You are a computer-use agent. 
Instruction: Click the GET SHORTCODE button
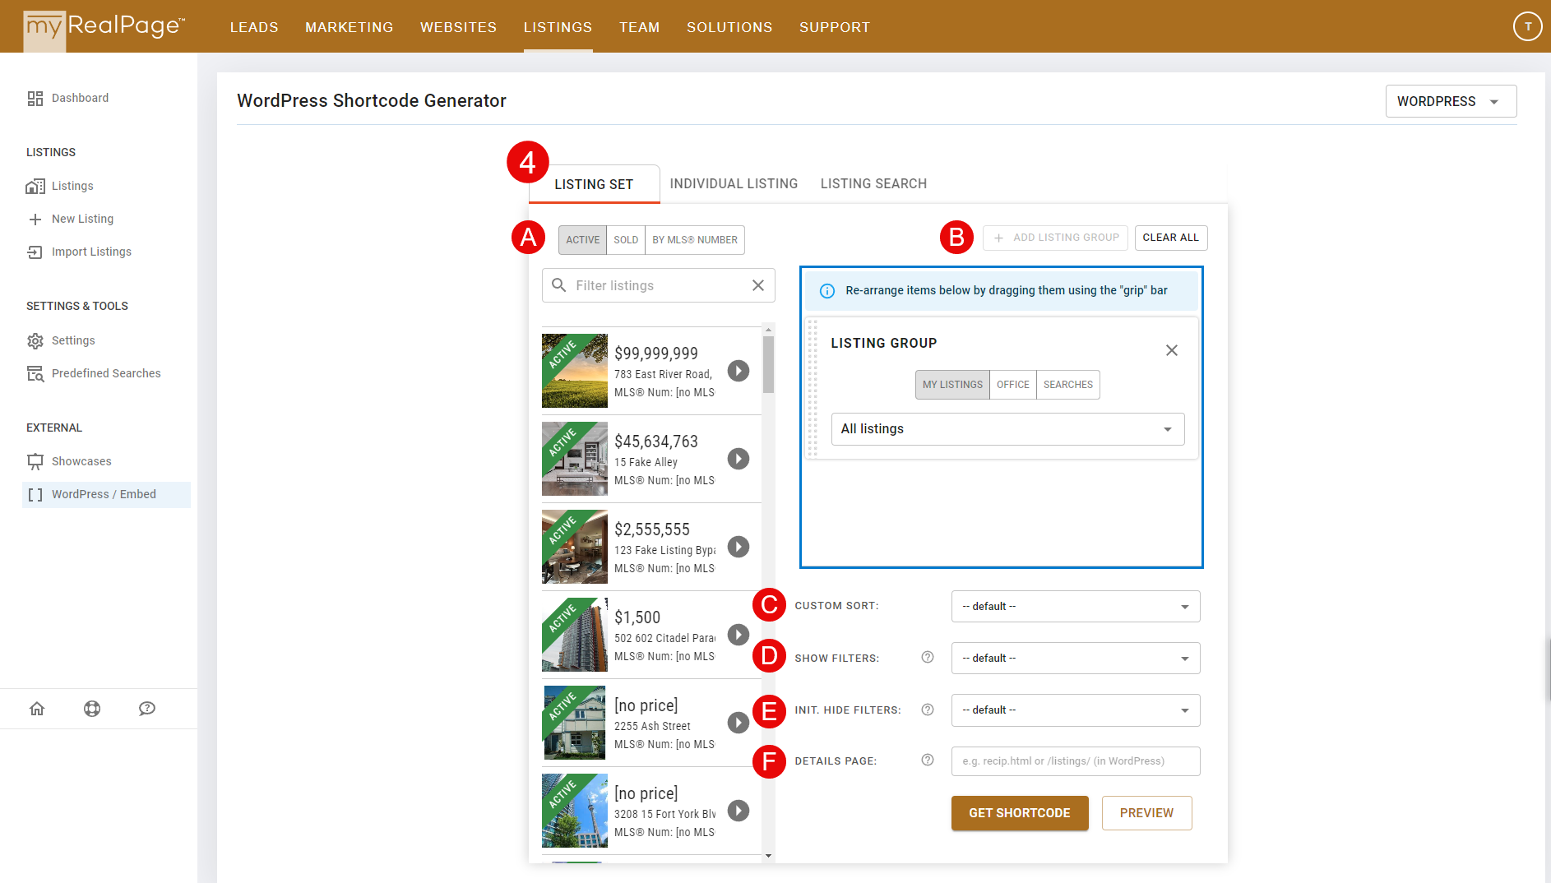(x=1020, y=813)
